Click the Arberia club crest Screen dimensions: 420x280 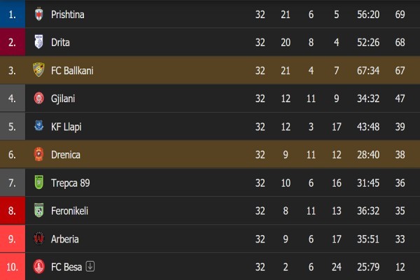coord(39,239)
